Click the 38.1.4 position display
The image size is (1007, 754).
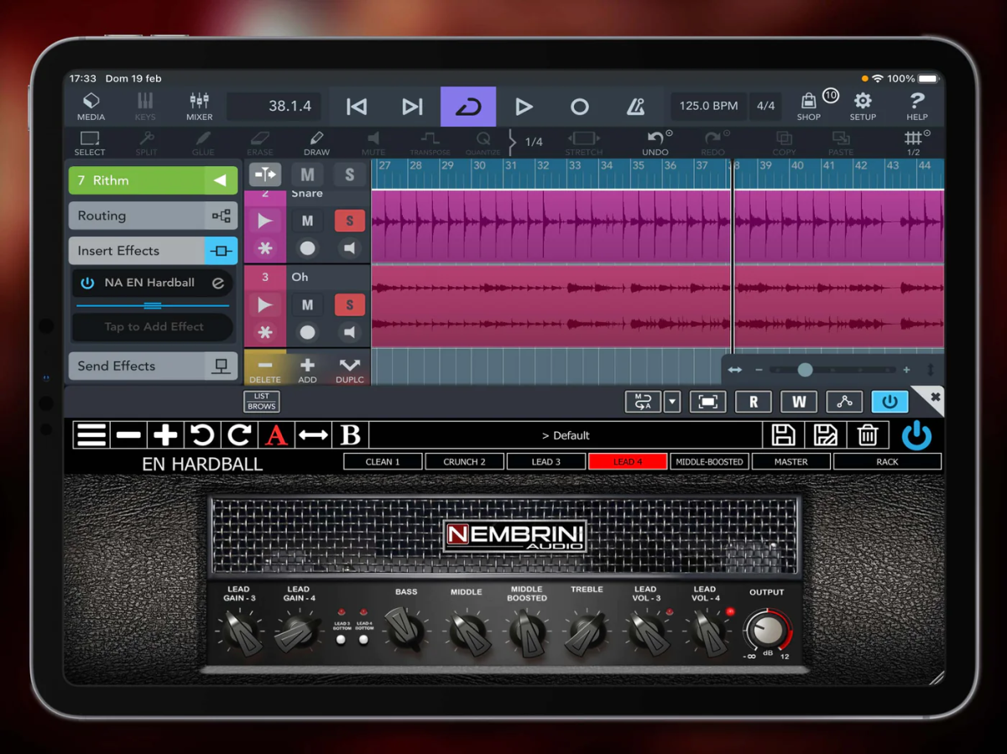274,107
